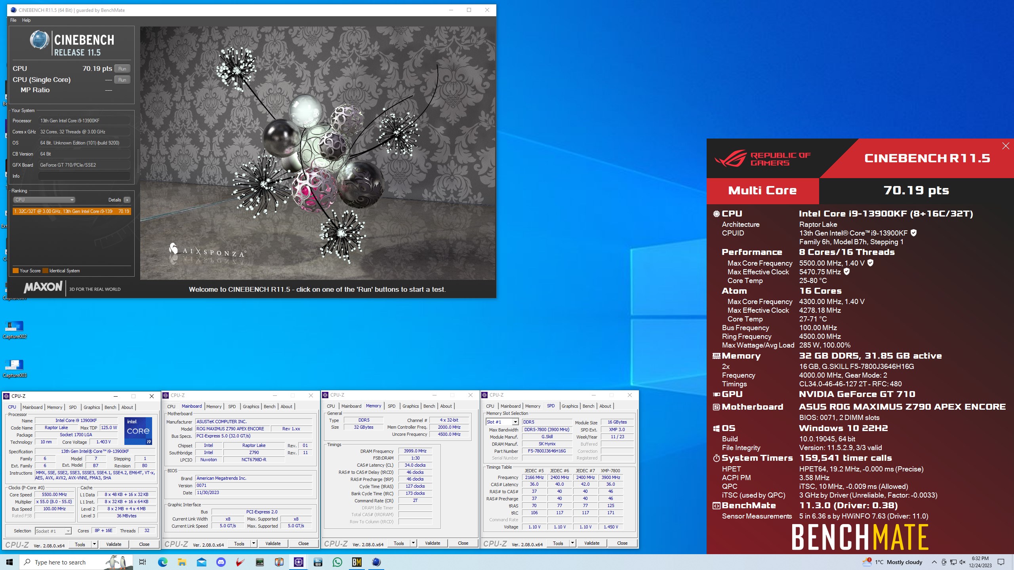The height and width of the screenshot is (570, 1014).
Task: Click the XMP-7800 timings column header
Action: [610, 471]
